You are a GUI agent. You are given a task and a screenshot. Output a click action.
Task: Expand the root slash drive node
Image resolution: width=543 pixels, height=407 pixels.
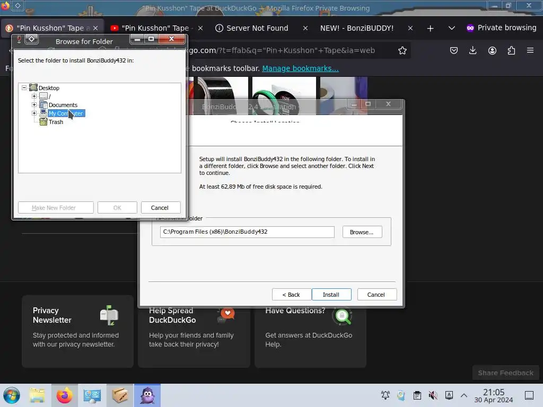[34, 96]
